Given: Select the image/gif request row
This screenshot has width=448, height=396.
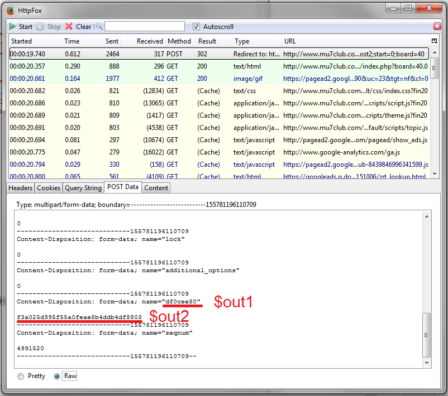Looking at the screenshot, I should click(x=219, y=79).
